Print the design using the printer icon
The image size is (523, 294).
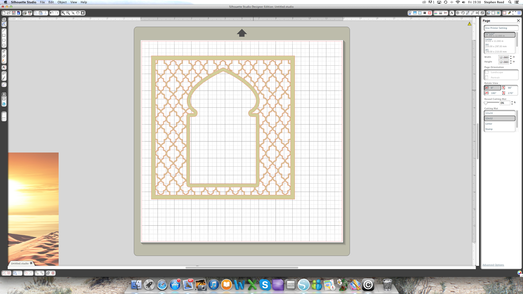(x=25, y=13)
